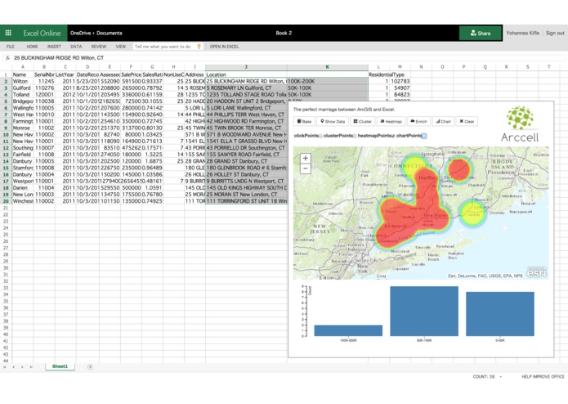Click the Enrich button
The image size is (568, 404).
(418, 121)
